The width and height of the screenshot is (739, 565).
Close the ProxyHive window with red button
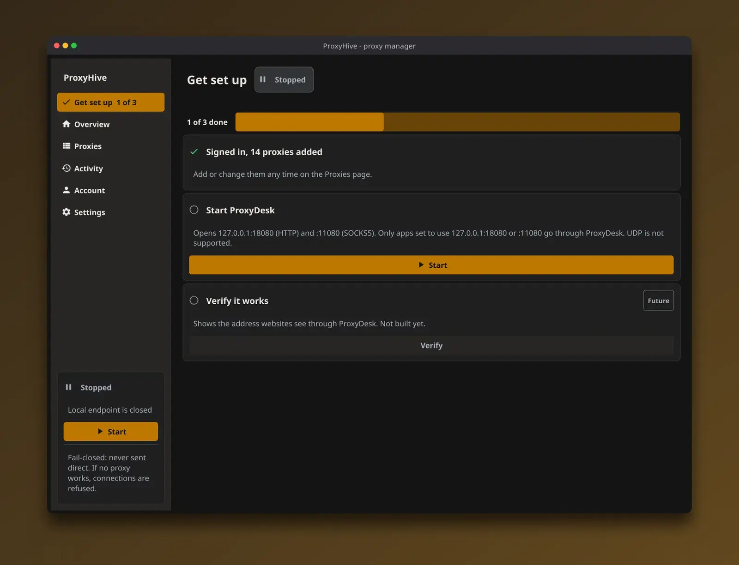tap(57, 45)
